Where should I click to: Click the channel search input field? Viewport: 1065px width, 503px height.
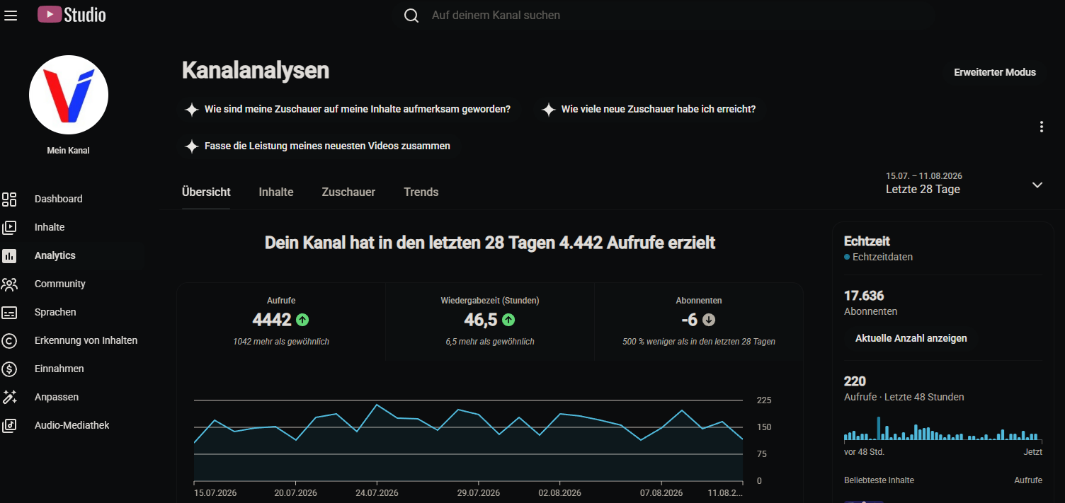[x=673, y=15]
